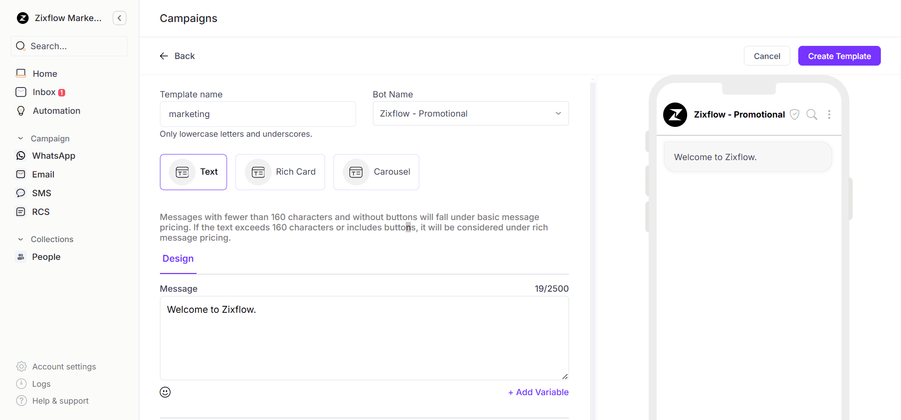
Task: Open the Inbox with unread badge
Action: pyautogui.click(x=44, y=92)
